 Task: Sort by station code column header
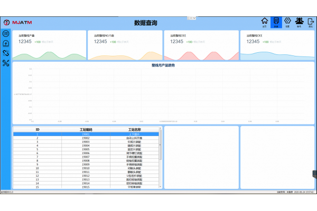86,130
